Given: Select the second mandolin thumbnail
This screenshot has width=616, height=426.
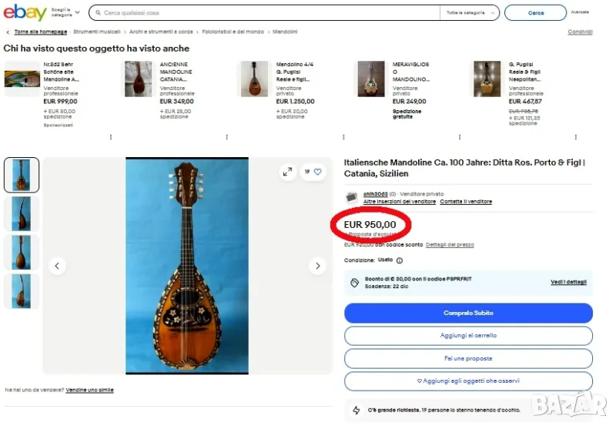Looking at the screenshot, I should pyautogui.click(x=22, y=213).
